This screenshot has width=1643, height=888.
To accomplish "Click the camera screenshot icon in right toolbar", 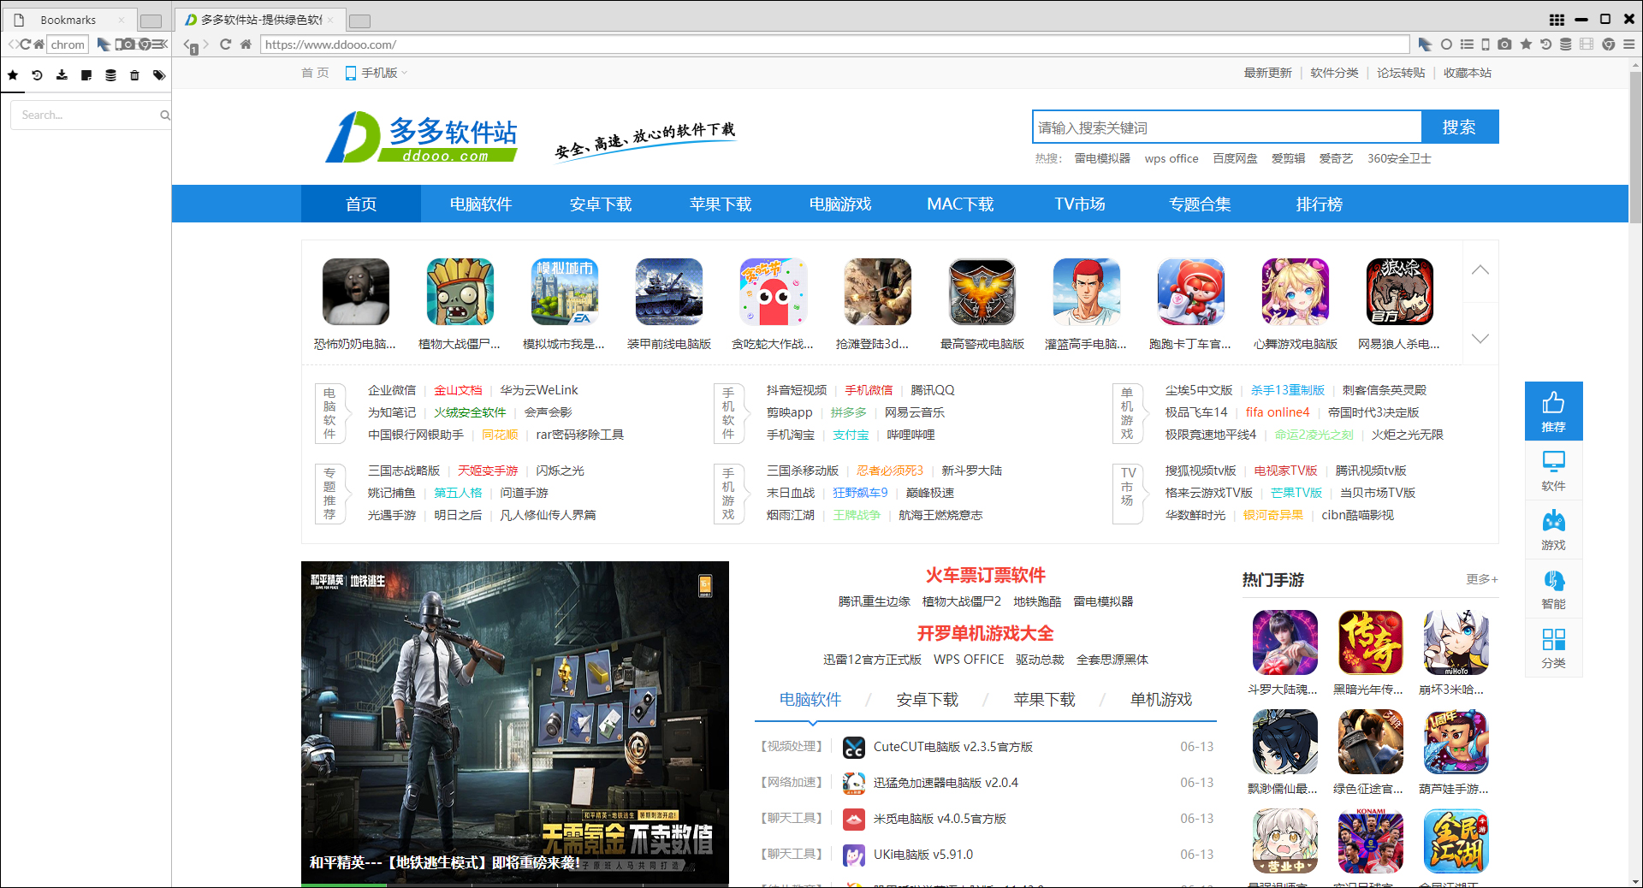I will point(1504,44).
